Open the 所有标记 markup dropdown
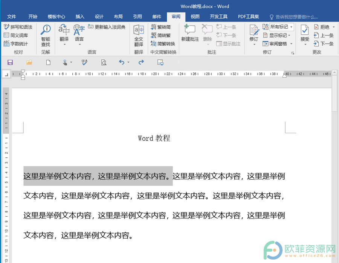The height and width of the screenshot is (263, 339). (x=282, y=27)
